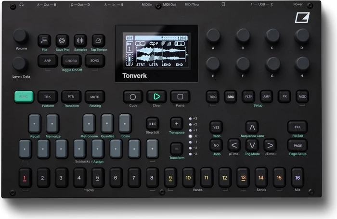Adjust data knob A
337x219 pixels.
coord(213,36)
